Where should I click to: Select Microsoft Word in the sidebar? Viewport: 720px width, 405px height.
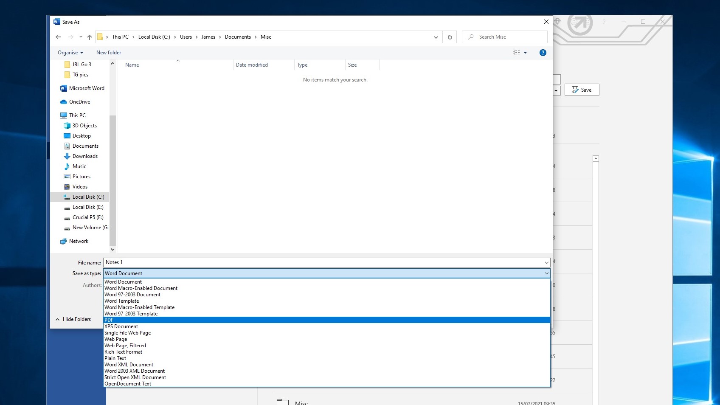pyautogui.click(x=86, y=88)
